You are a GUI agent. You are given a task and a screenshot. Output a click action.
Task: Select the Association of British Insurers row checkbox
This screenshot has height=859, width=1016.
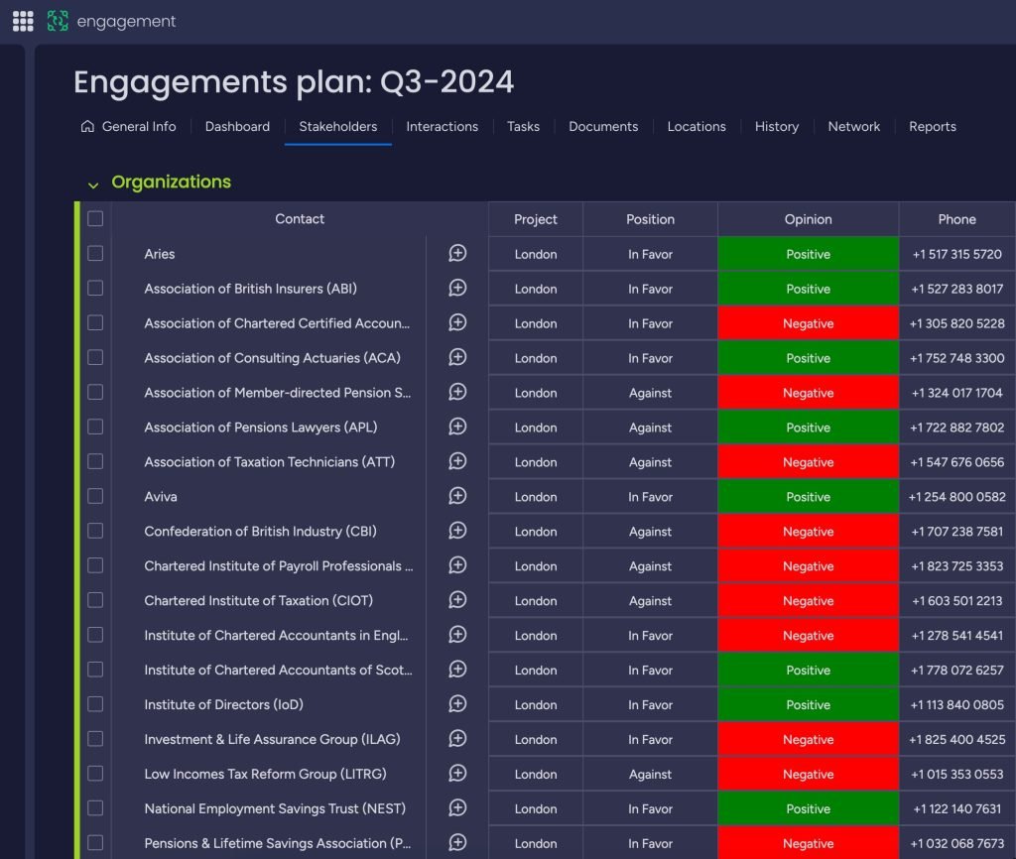[x=95, y=289]
